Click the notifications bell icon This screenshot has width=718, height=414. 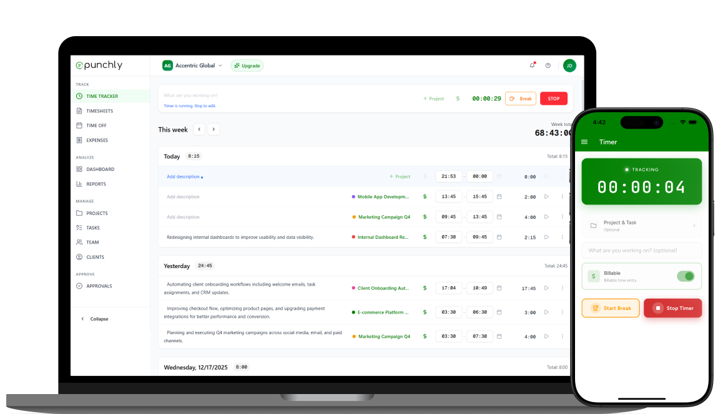(x=532, y=65)
